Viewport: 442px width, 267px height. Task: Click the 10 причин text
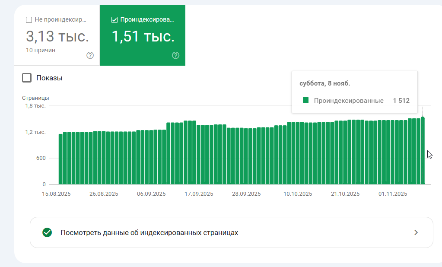point(41,50)
